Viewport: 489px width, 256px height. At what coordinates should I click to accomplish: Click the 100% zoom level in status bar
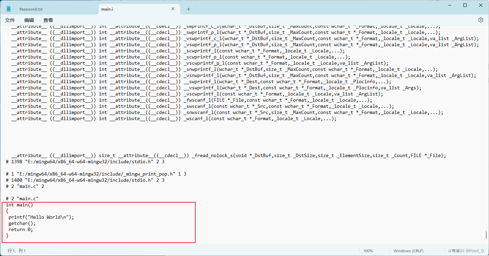368,251
